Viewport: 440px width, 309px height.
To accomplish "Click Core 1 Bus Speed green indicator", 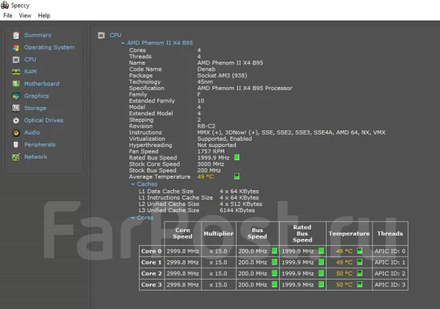I will coord(274,262).
